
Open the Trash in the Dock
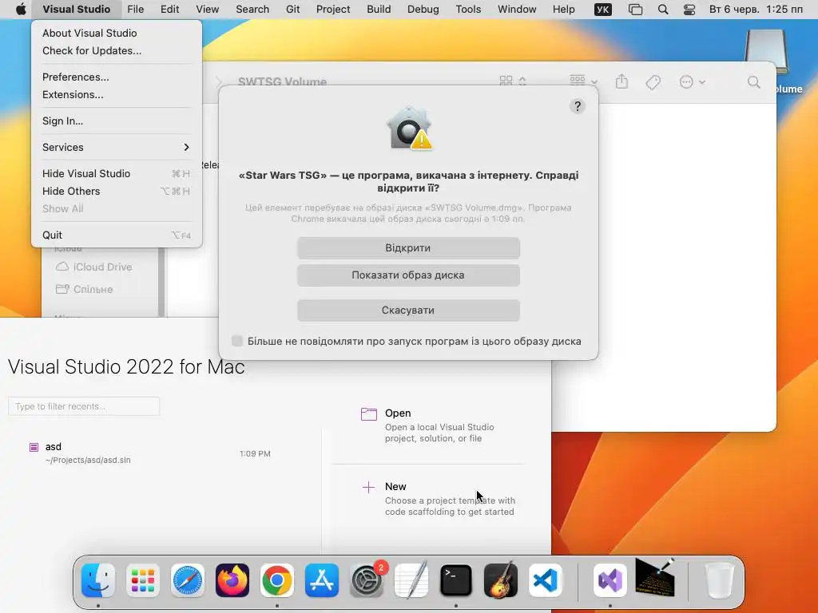[719, 580]
